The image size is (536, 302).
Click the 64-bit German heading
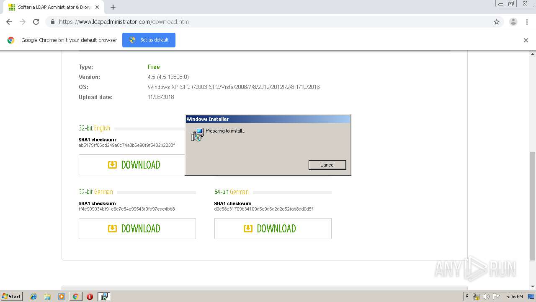pyautogui.click(x=232, y=192)
